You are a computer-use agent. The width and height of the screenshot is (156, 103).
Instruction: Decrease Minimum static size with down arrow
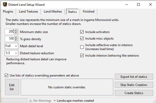pyautogui.click(x=16, y=33)
